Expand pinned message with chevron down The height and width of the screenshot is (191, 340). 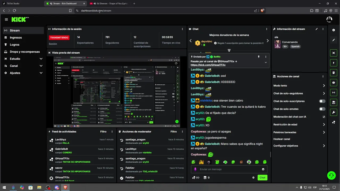266,62
